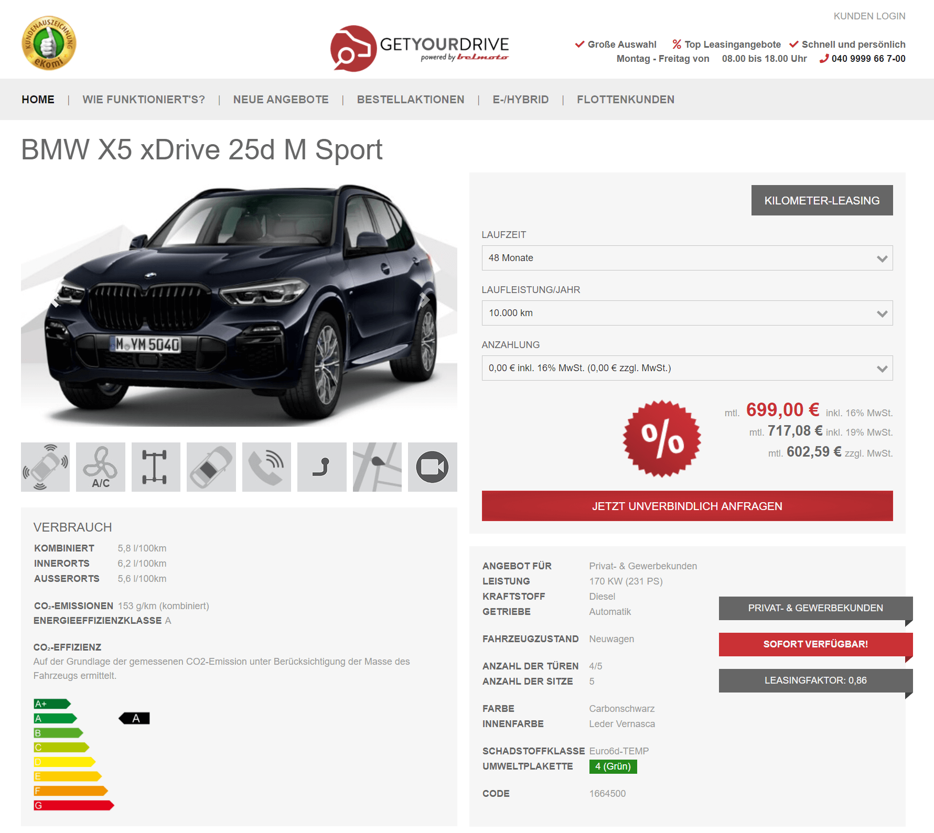Open the Anzahlung 0,00 € dropdown
This screenshot has height=833, width=934.
[x=687, y=368]
